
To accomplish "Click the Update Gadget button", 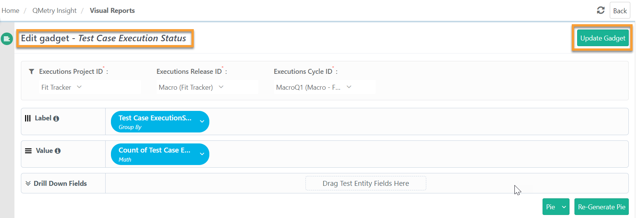I will [602, 38].
